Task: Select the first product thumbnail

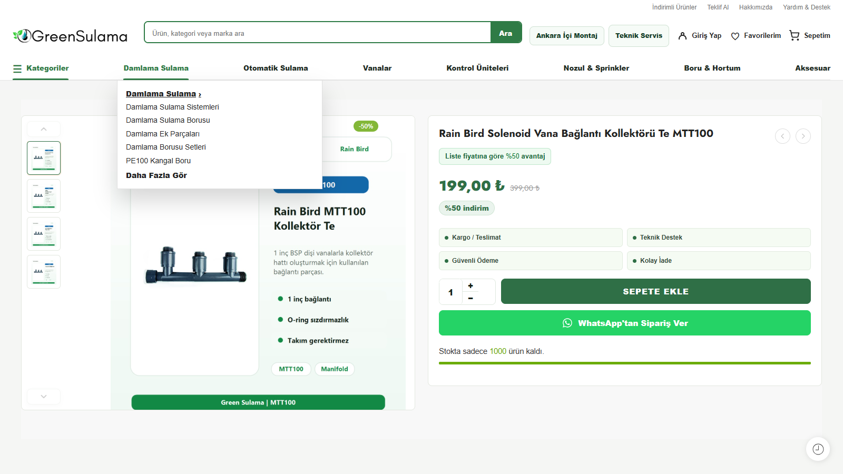Action: [x=44, y=158]
